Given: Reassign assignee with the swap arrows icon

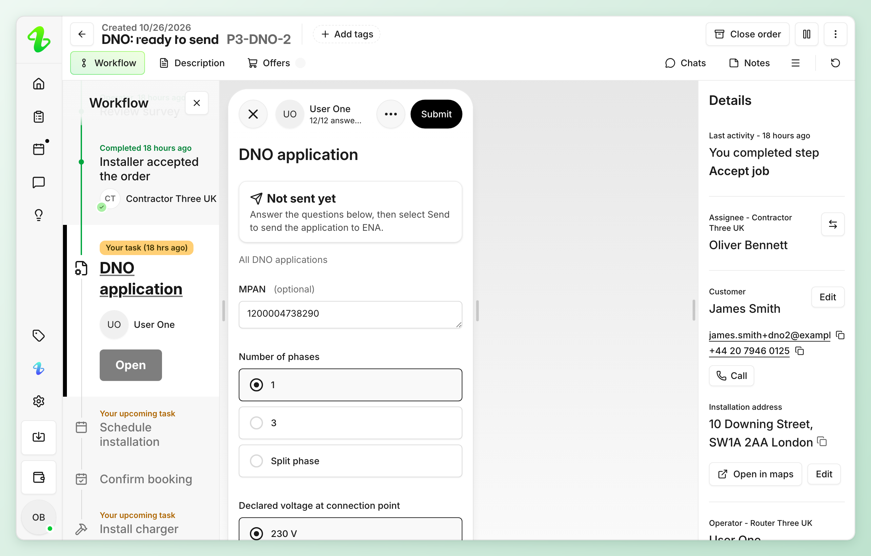Looking at the screenshot, I should click(x=833, y=224).
